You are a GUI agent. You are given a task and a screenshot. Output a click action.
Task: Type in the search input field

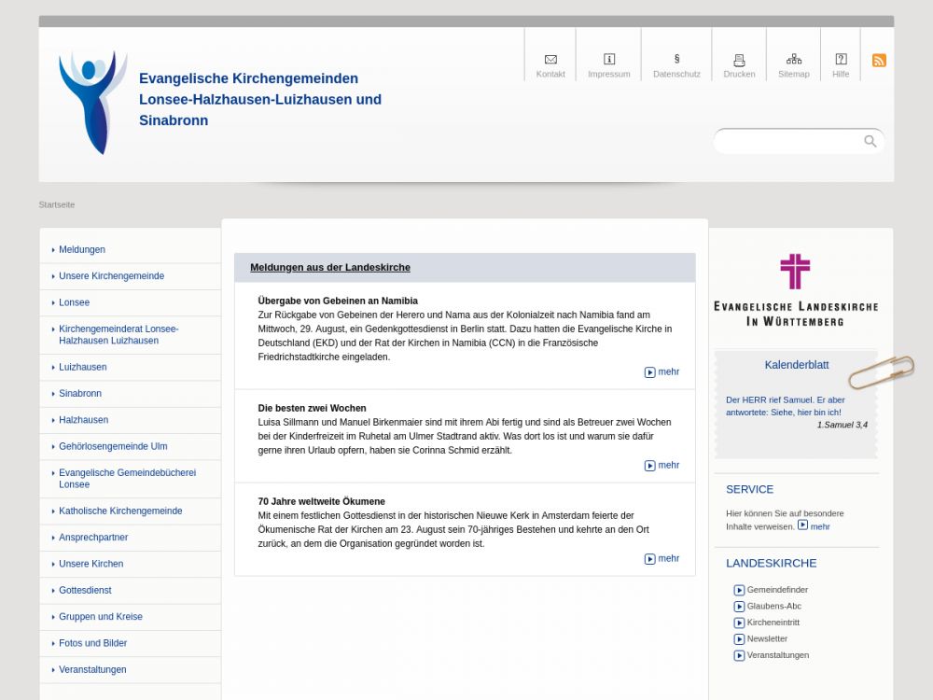[x=788, y=142]
